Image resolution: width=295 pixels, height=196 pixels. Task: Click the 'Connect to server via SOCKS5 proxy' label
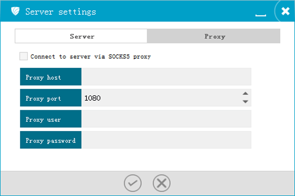tap(91, 57)
